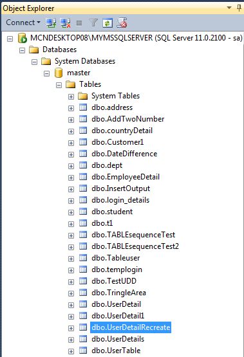Viewport: 244px width, 357px height.
Task: Click the highlighted dbo.UserDetailRecreate table
Action: point(131,327)
